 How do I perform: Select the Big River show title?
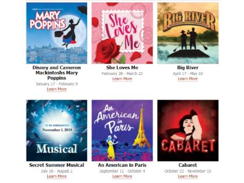point(188,68)
